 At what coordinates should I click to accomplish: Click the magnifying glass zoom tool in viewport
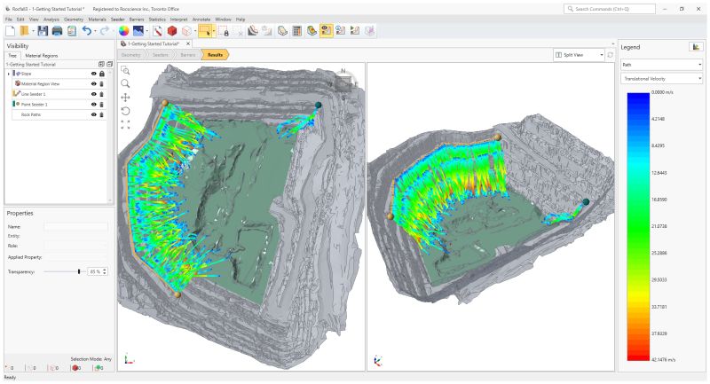point(125,83)
